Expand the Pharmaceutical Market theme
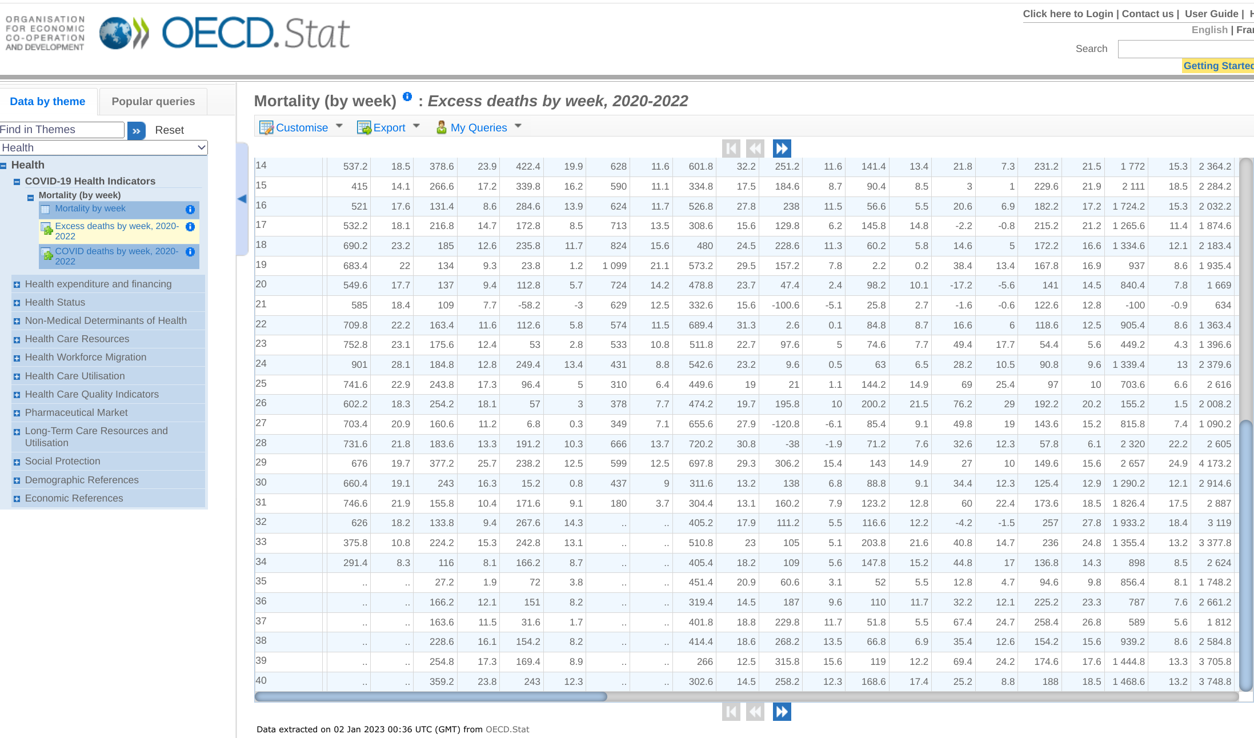Viewport: 1254px width, 738px height. [17, 413]
